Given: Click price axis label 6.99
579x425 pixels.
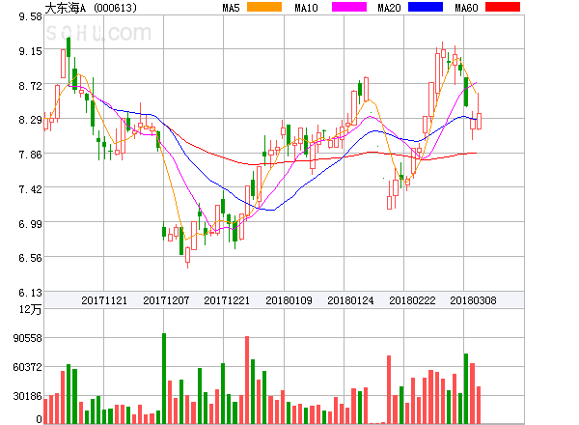Looking at the screenshot, I should click(31, 224).
